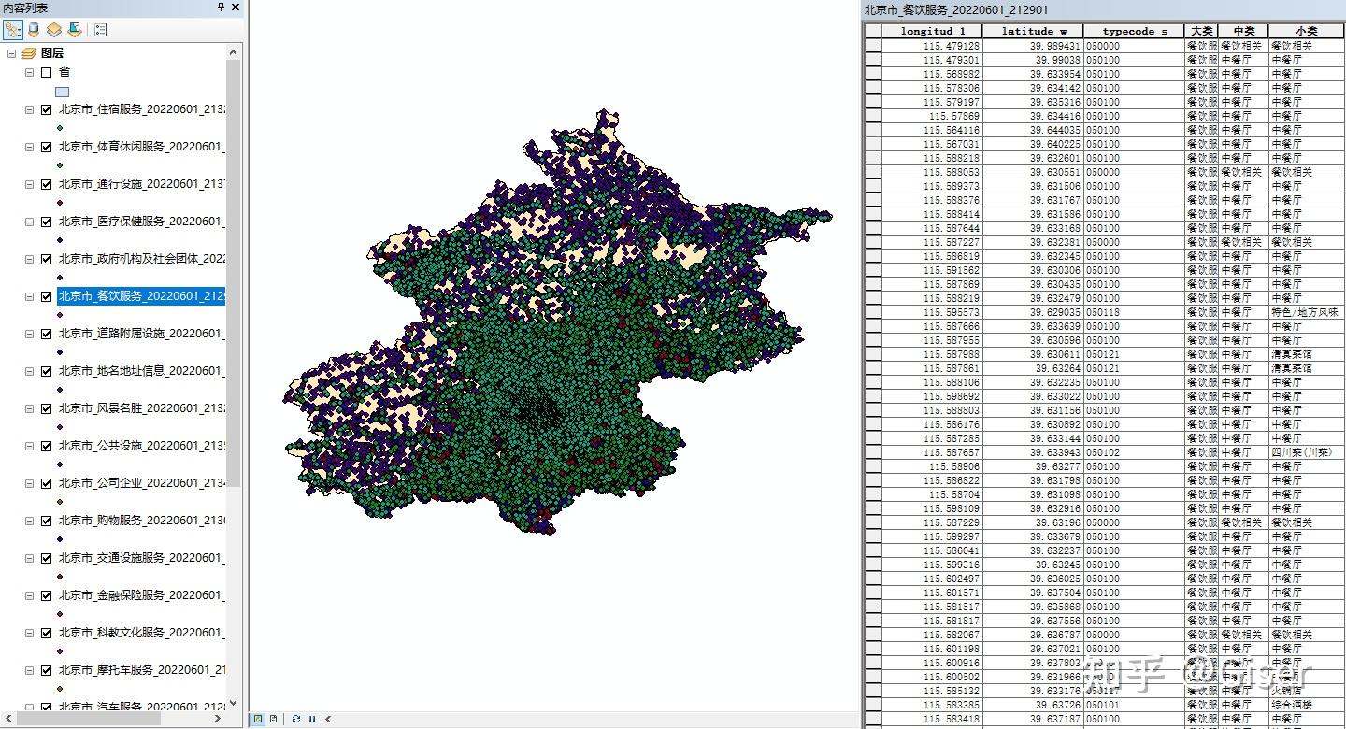Click point symbol under 公司企业 layer

(x=61, y=501)
